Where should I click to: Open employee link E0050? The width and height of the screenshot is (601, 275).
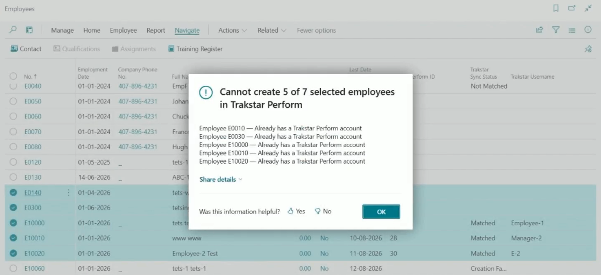coord(33,101)
